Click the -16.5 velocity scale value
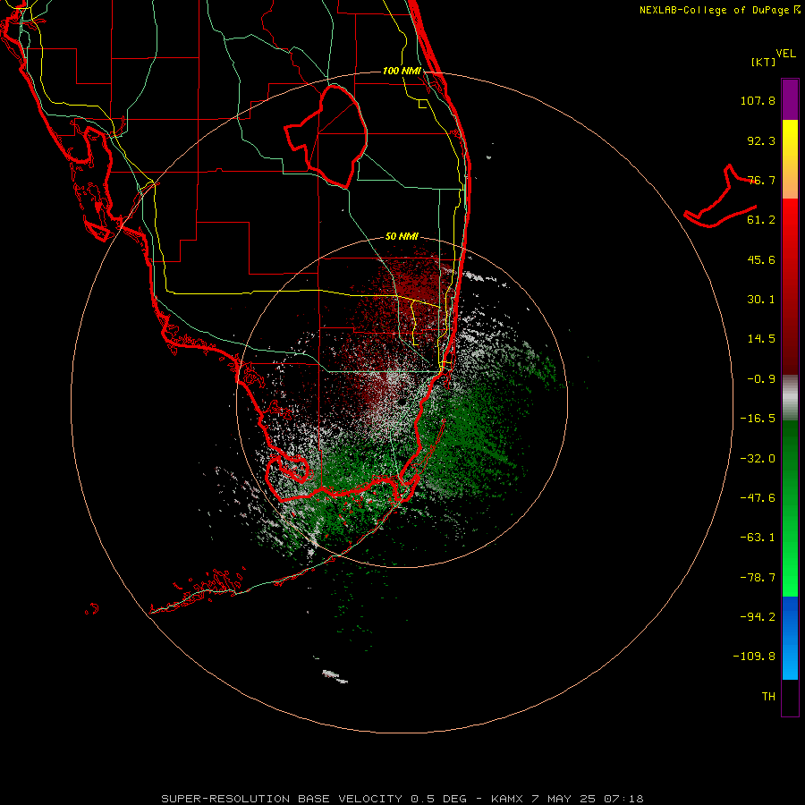Screen dimensions: 805x805 click(758, 419)
